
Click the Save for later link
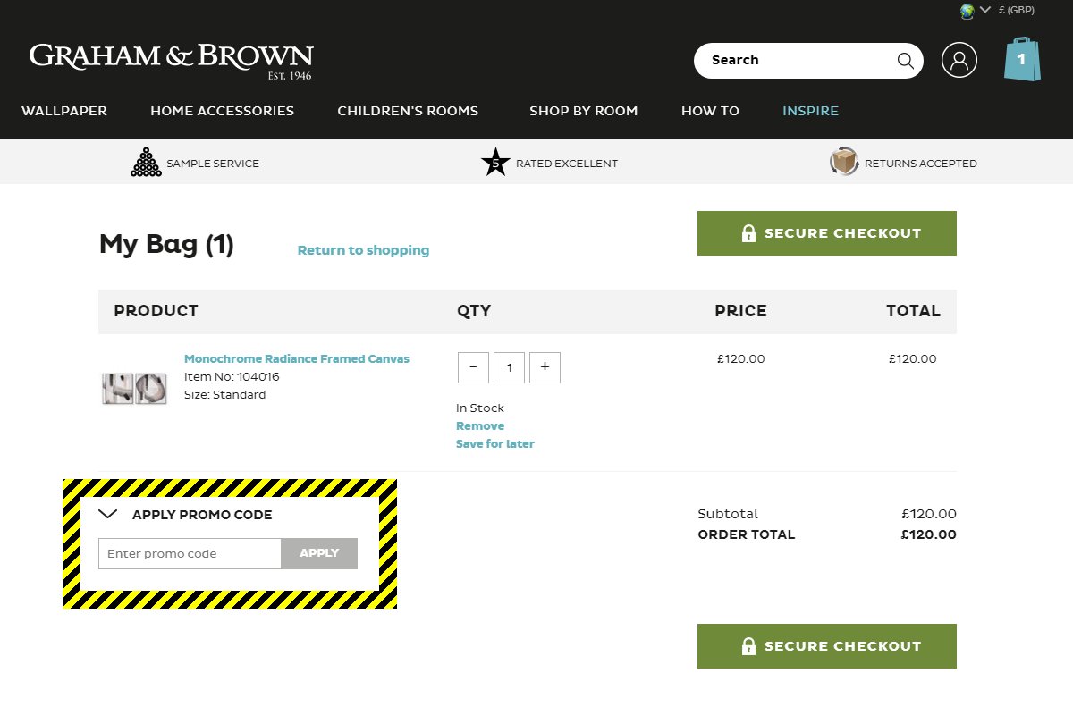pos(495,443)
